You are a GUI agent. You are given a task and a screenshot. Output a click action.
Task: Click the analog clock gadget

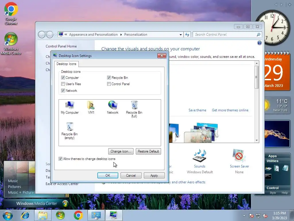(273, 28)
